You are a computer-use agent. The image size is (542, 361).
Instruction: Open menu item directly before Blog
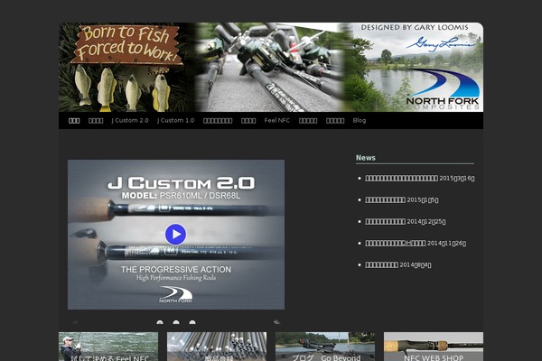[335, 121]
